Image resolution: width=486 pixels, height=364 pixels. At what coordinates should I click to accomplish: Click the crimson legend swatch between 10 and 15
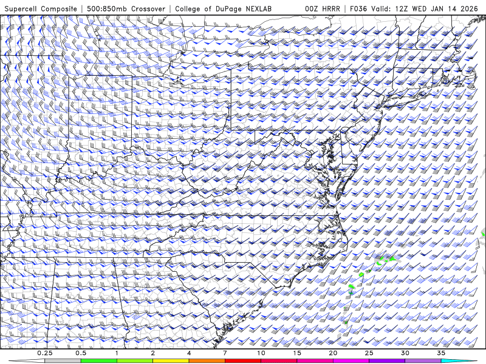pyautogui.click(x=279, y=361)
